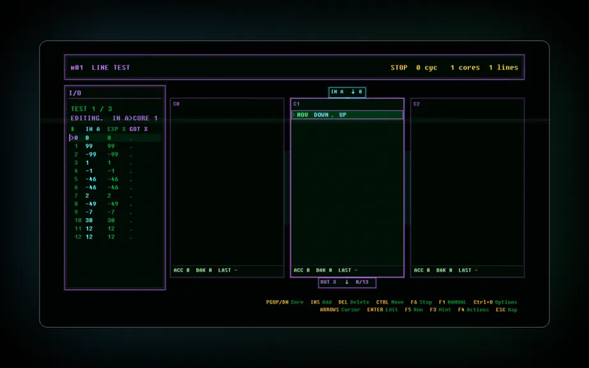Select I/O row 6 with value -46

(x=115, y=187)
